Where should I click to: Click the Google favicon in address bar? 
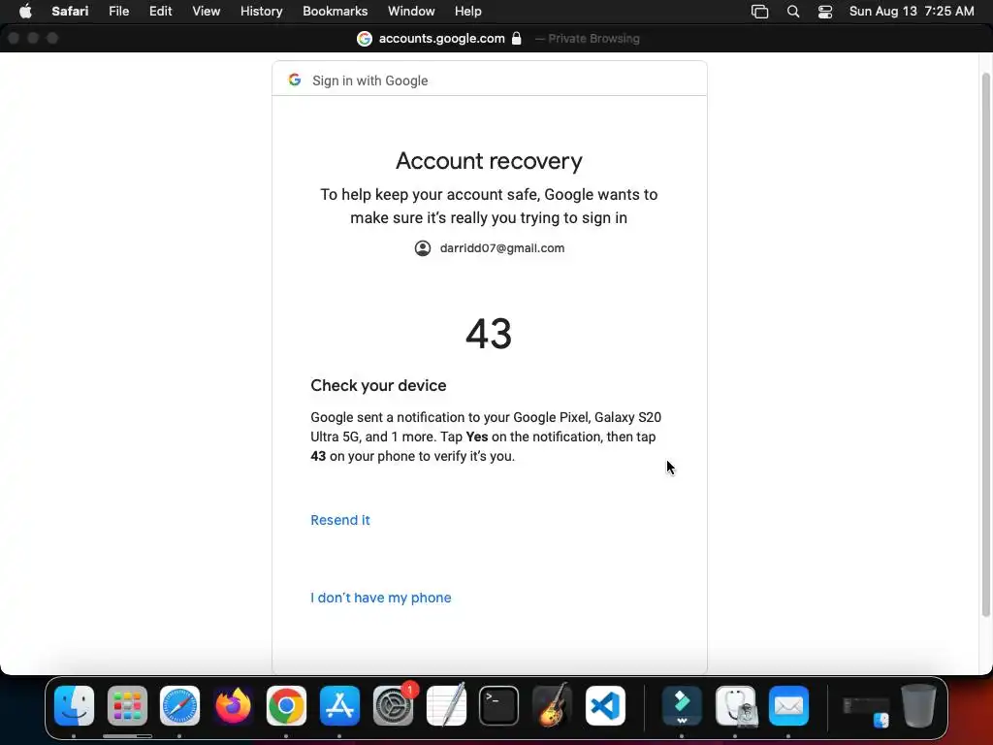[x=365, y=39]
